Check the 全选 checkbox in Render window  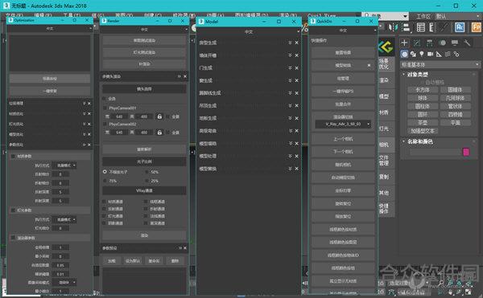105,99
